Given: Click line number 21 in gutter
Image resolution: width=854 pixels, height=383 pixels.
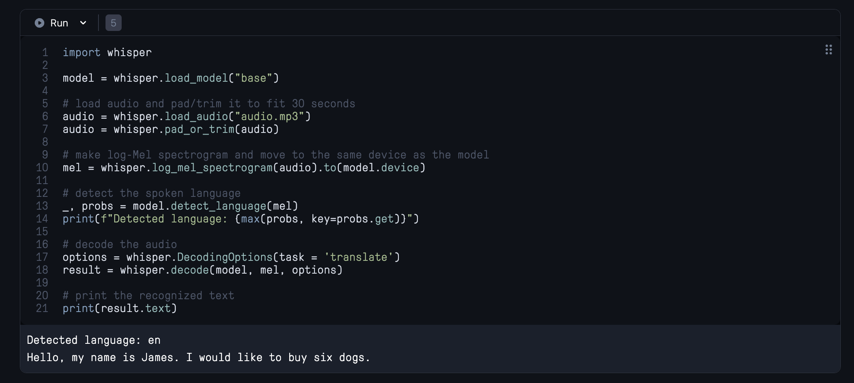Looking at the screenshot, I should 42,308.
